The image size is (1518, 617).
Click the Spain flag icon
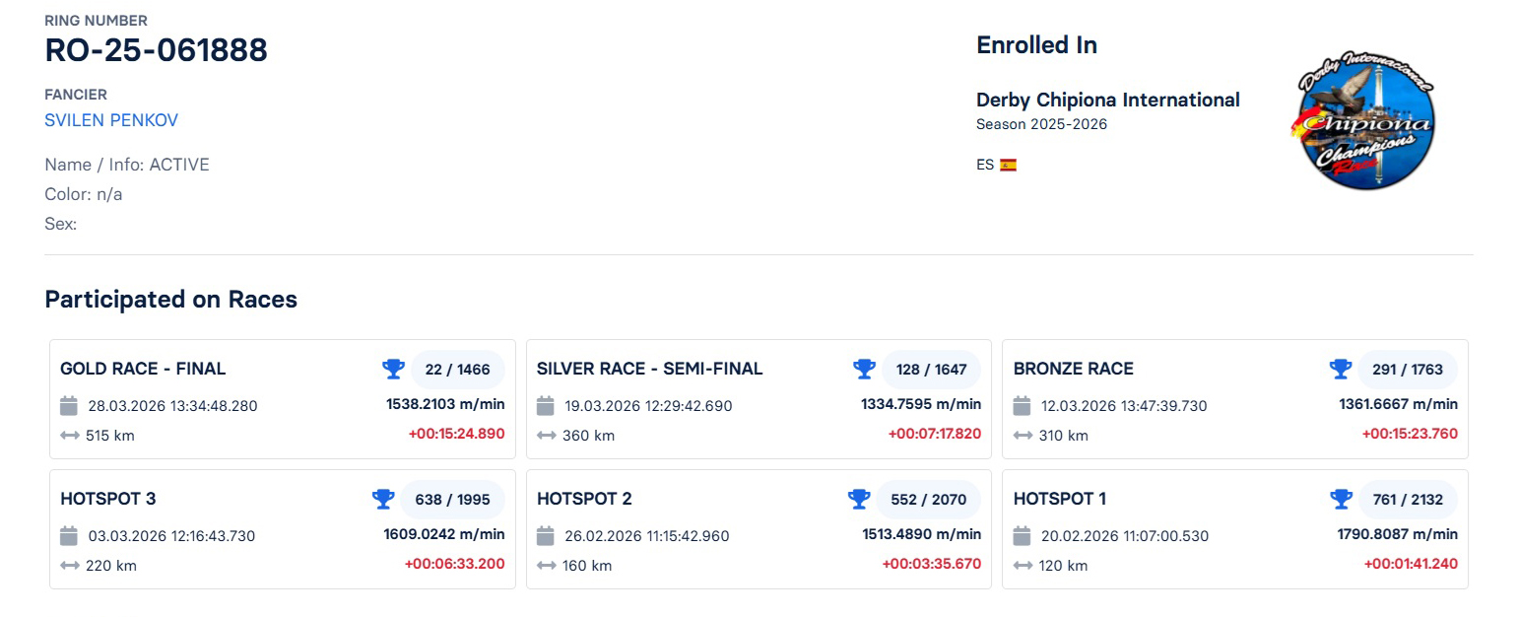[1008, 165]
